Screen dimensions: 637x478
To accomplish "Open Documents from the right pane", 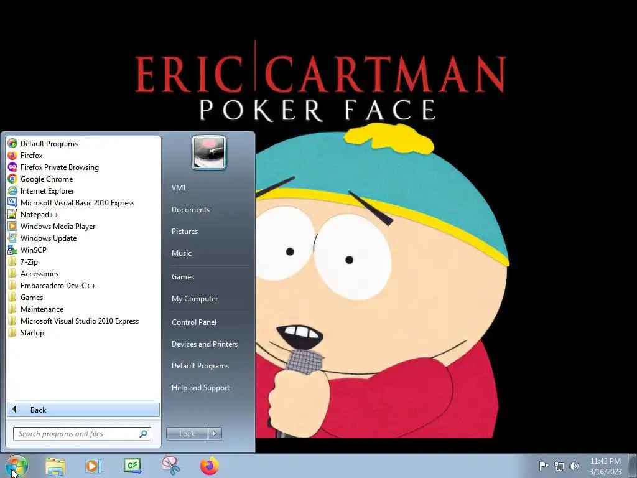I will [209, 210].
